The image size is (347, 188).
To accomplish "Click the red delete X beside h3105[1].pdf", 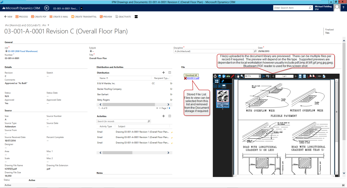I will tap(185, 78).
